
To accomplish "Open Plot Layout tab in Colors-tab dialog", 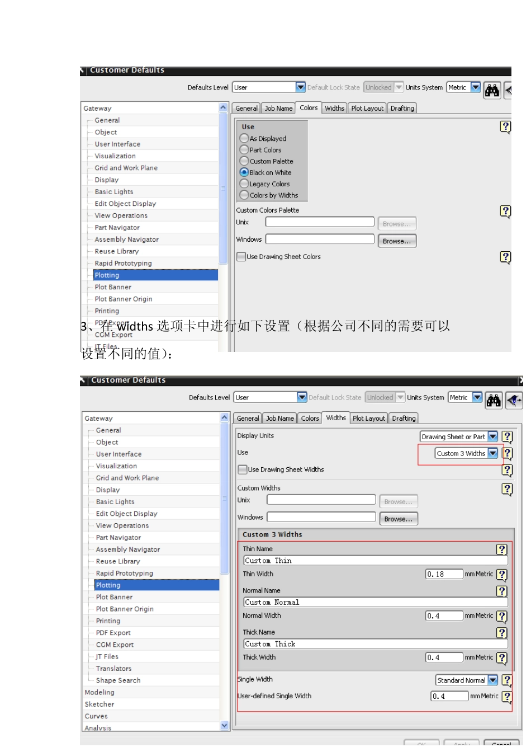I will click(x=367, y=109).
